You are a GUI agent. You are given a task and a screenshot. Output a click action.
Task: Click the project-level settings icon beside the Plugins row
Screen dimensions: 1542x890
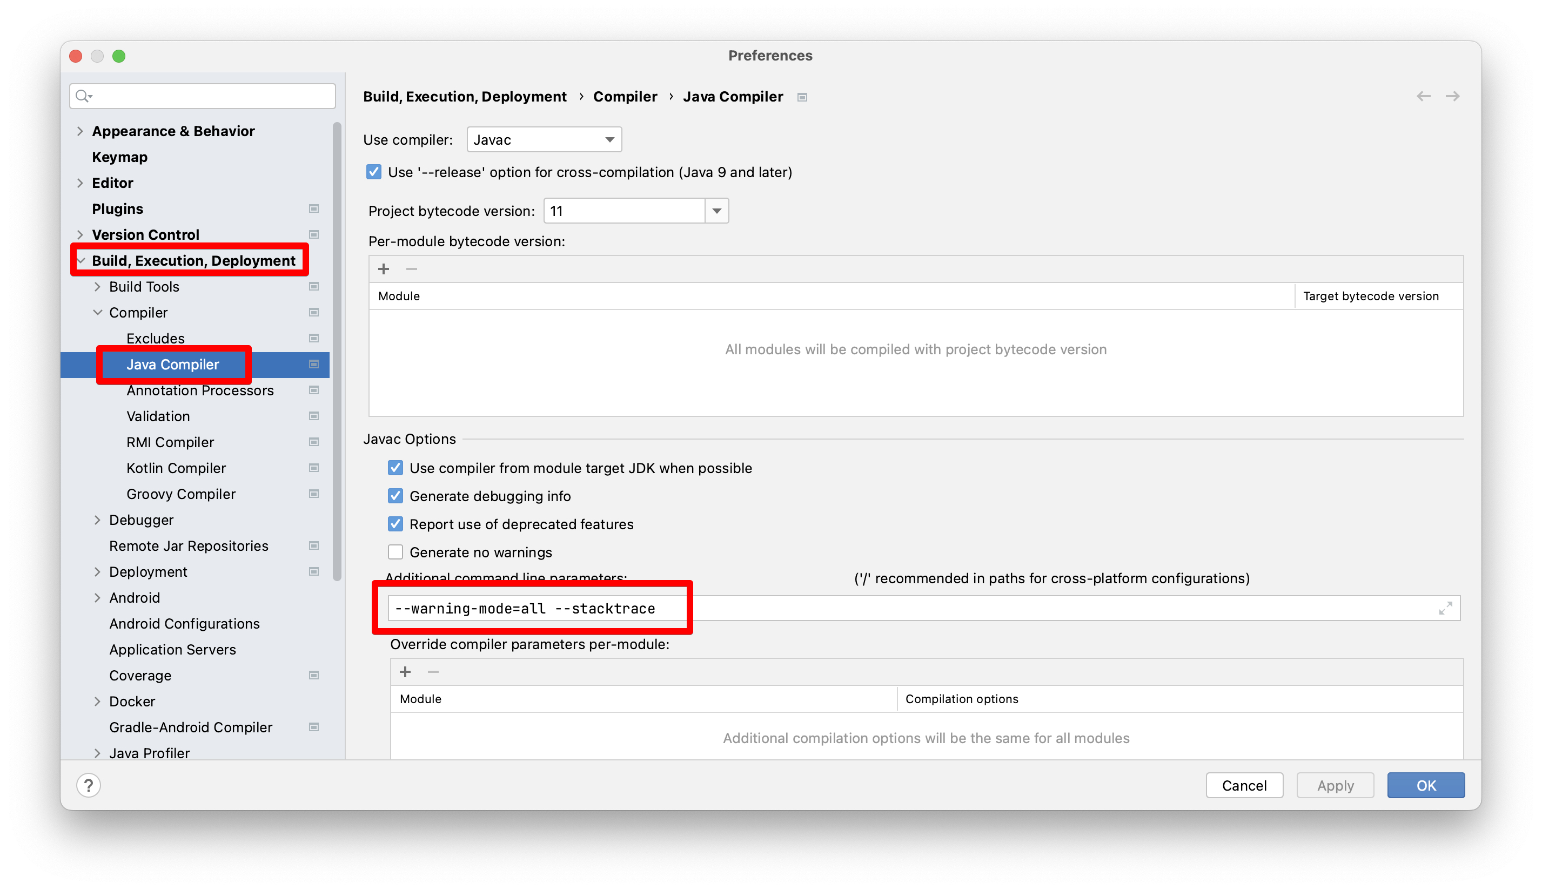pos(314,209)
